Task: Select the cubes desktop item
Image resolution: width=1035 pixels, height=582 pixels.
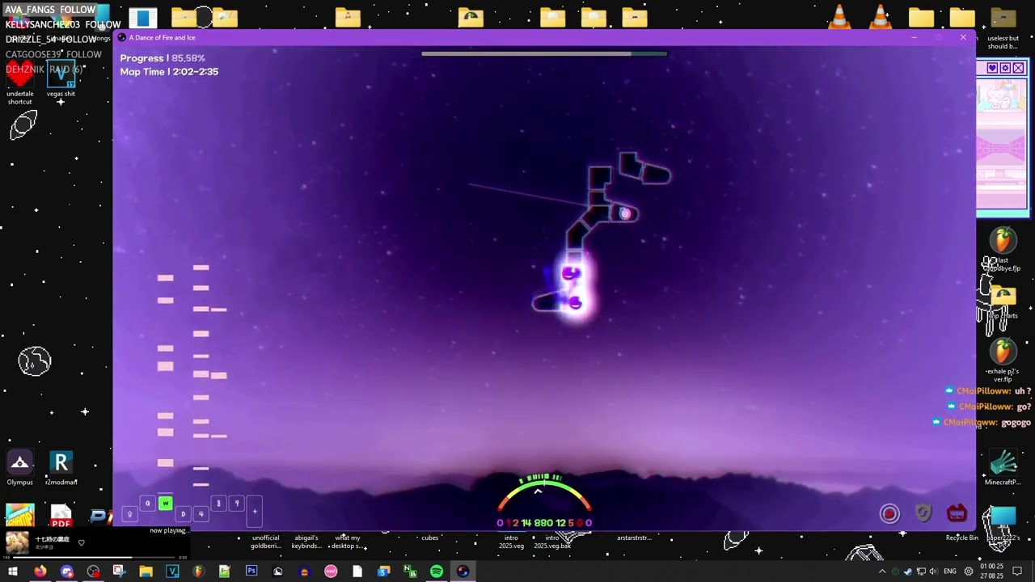Action: coord(430,538)
